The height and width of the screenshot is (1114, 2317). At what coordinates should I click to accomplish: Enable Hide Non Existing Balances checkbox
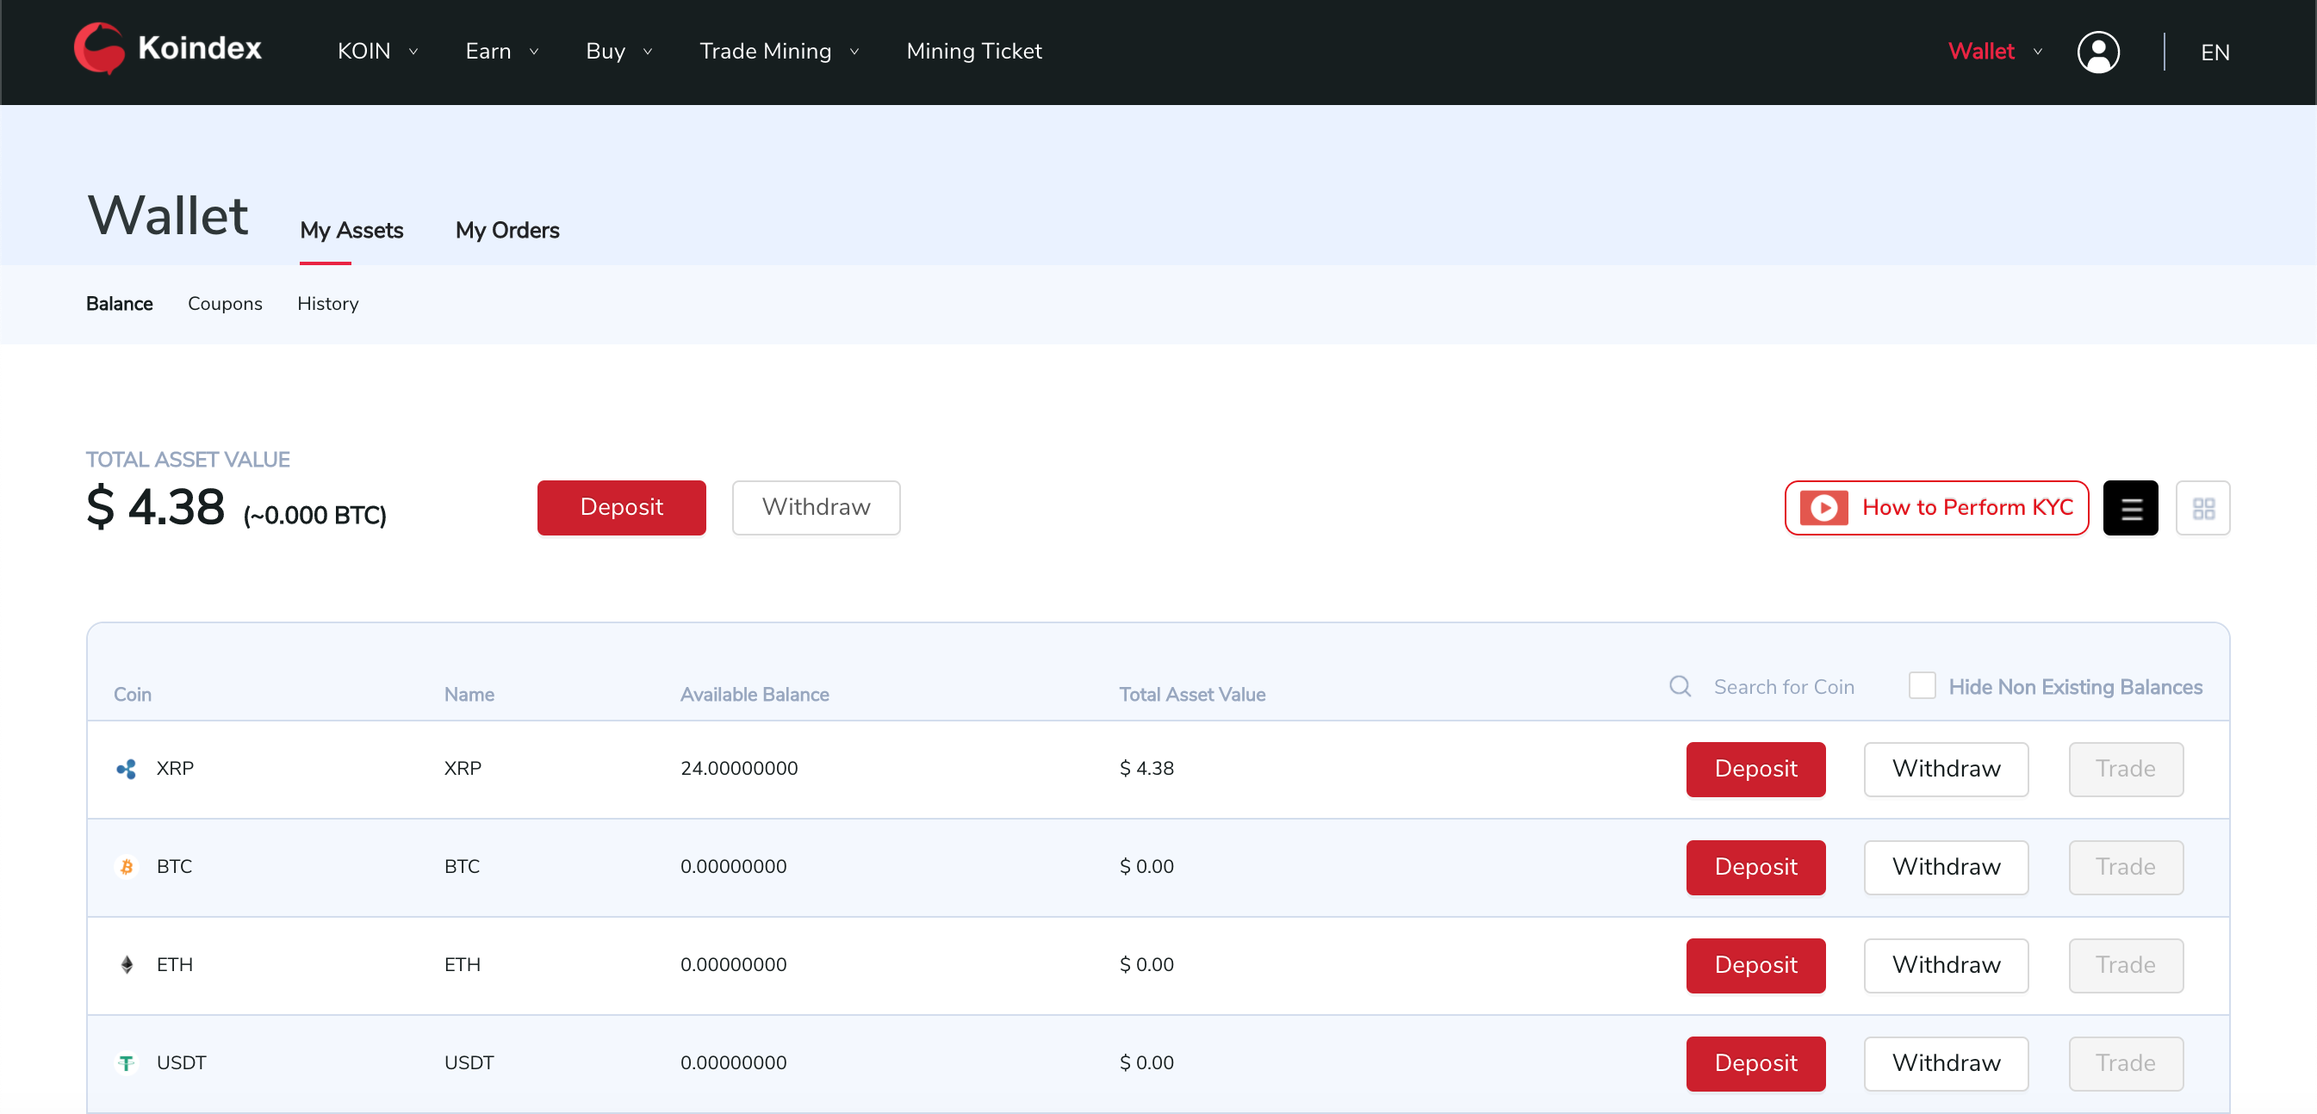pos(1922,686)
